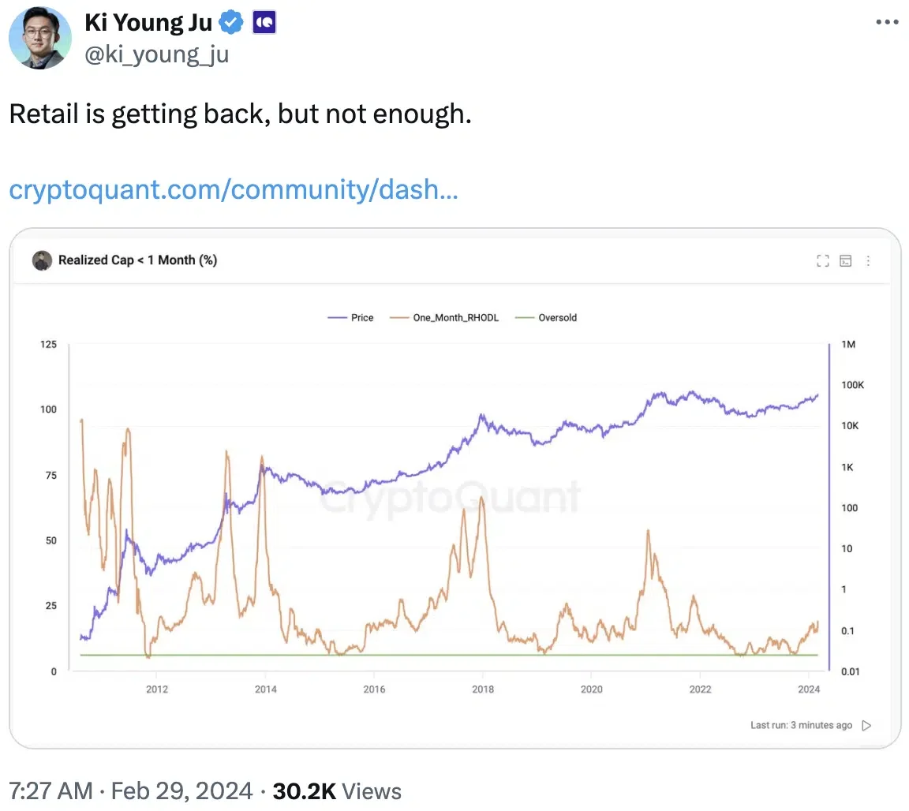Open the chart's query console icon

[x=846, y=261]
